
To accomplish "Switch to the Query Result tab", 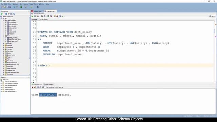I will pyautogui.click(x=37, y=84).
